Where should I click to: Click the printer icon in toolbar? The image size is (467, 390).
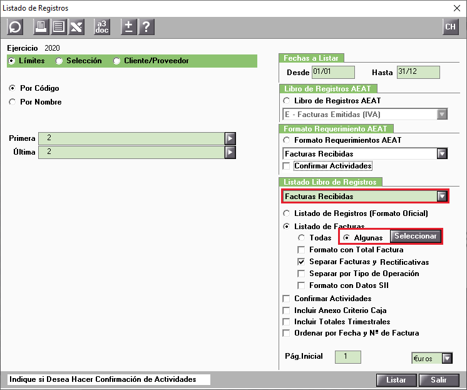pos(41,27)
